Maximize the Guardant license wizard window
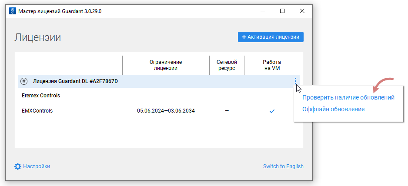The image size is (408, 186). tap(282, 11)
